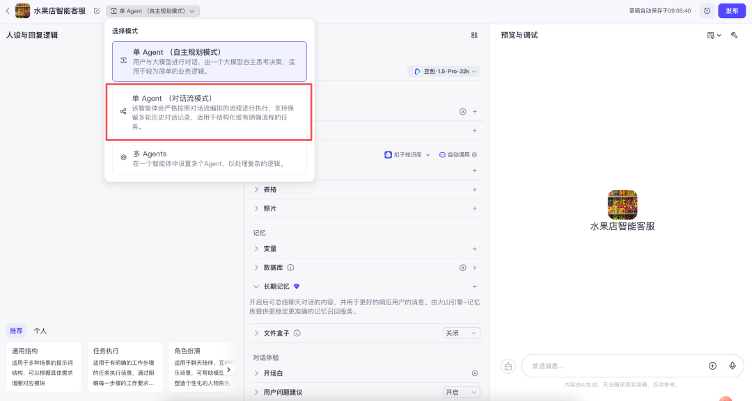Switch to the 推荐 tab
Image resolution: width=752 pixels, height=401 pixels.
[x=16, y=331]
